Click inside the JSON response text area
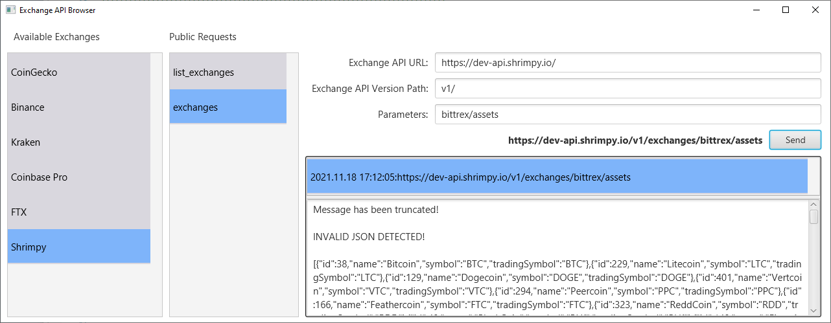 click(557, 272)
